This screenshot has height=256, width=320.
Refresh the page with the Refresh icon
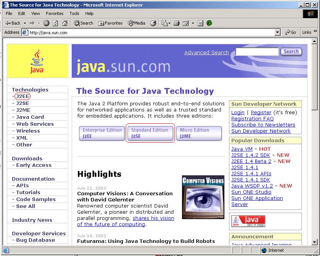click(x=56, y=23)
